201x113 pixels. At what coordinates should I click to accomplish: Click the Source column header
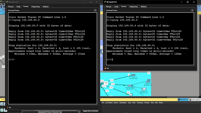[x=116, y=103]
